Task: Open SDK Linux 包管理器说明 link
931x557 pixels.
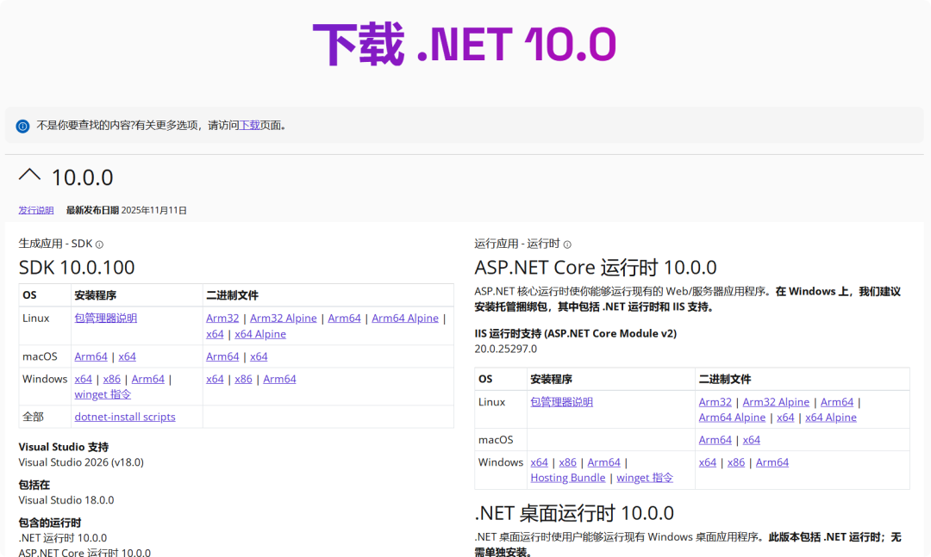Action: pyautogui.click(x=106, y=318)
